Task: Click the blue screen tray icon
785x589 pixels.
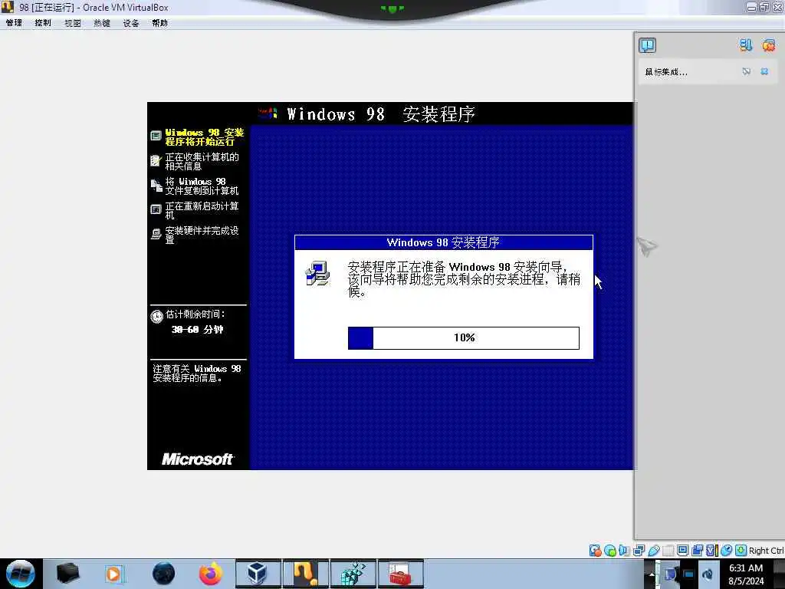Action: click(x=689, y=574)
